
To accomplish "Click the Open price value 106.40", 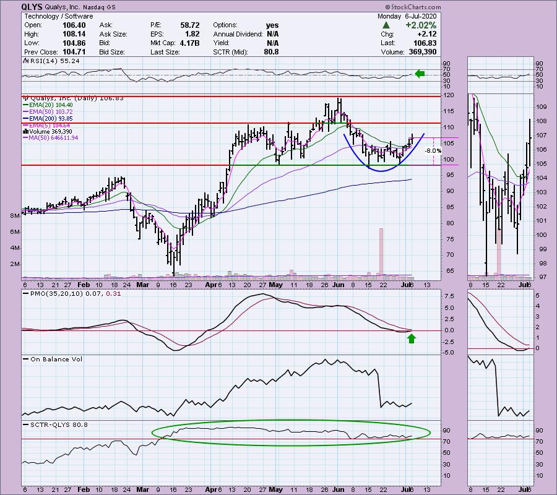I will pos(74,25).
